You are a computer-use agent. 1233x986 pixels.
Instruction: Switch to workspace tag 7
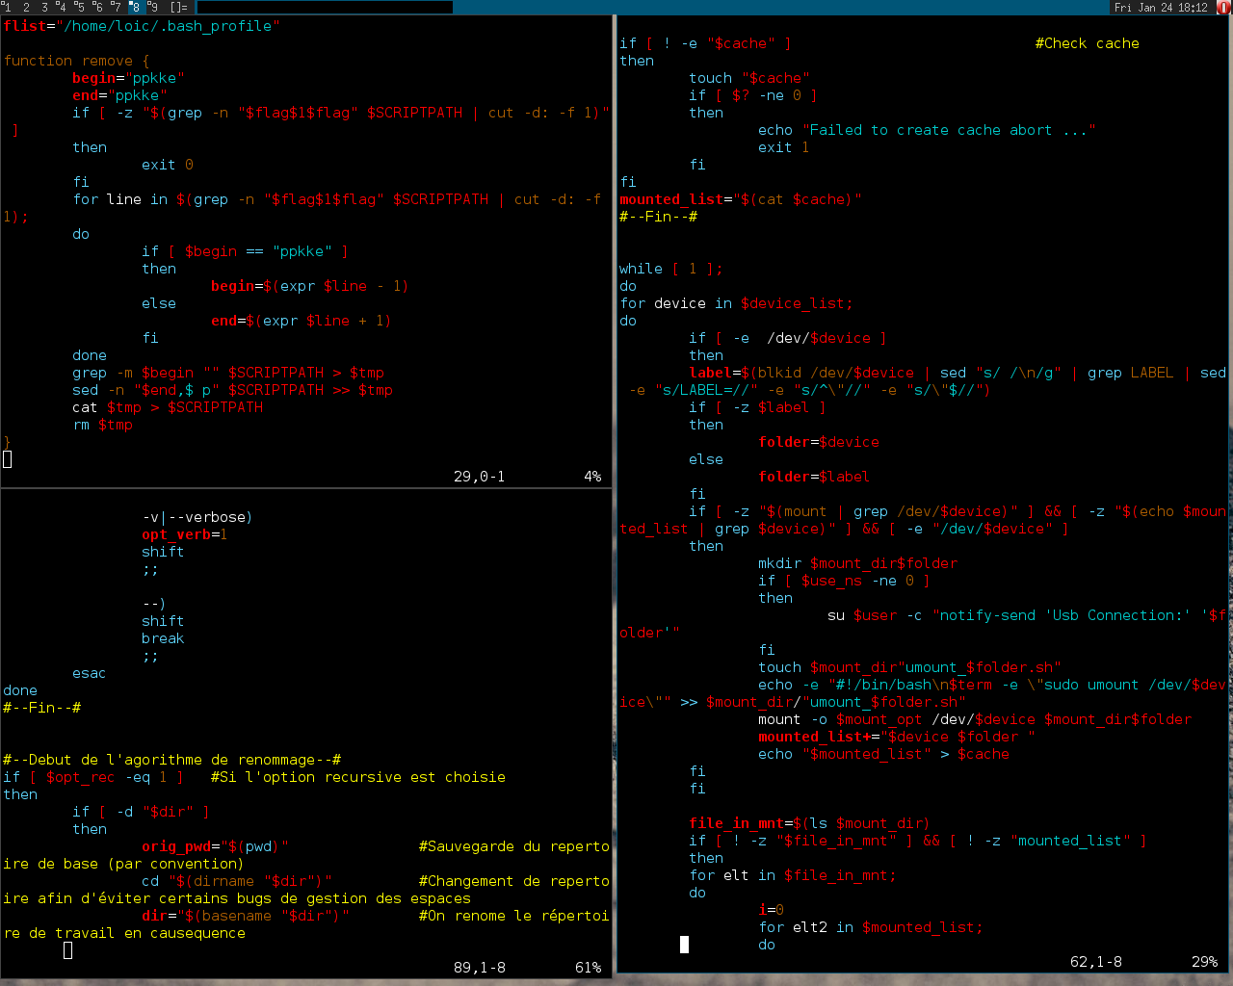(118, 7)
